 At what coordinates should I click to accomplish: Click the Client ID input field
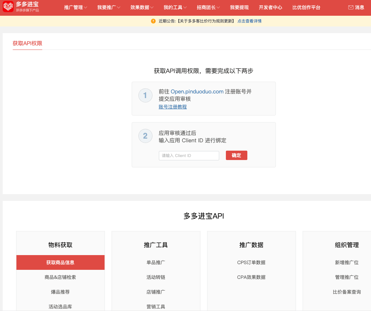pyautogui.click(x=189, y=156)
